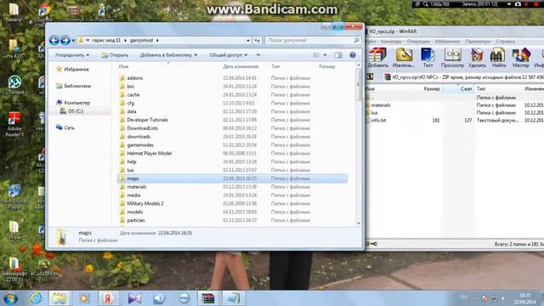Viewport: 544px width, 306px height.
Task: Click the Explorer vertical scrollbar thumb
Action: 359,85
